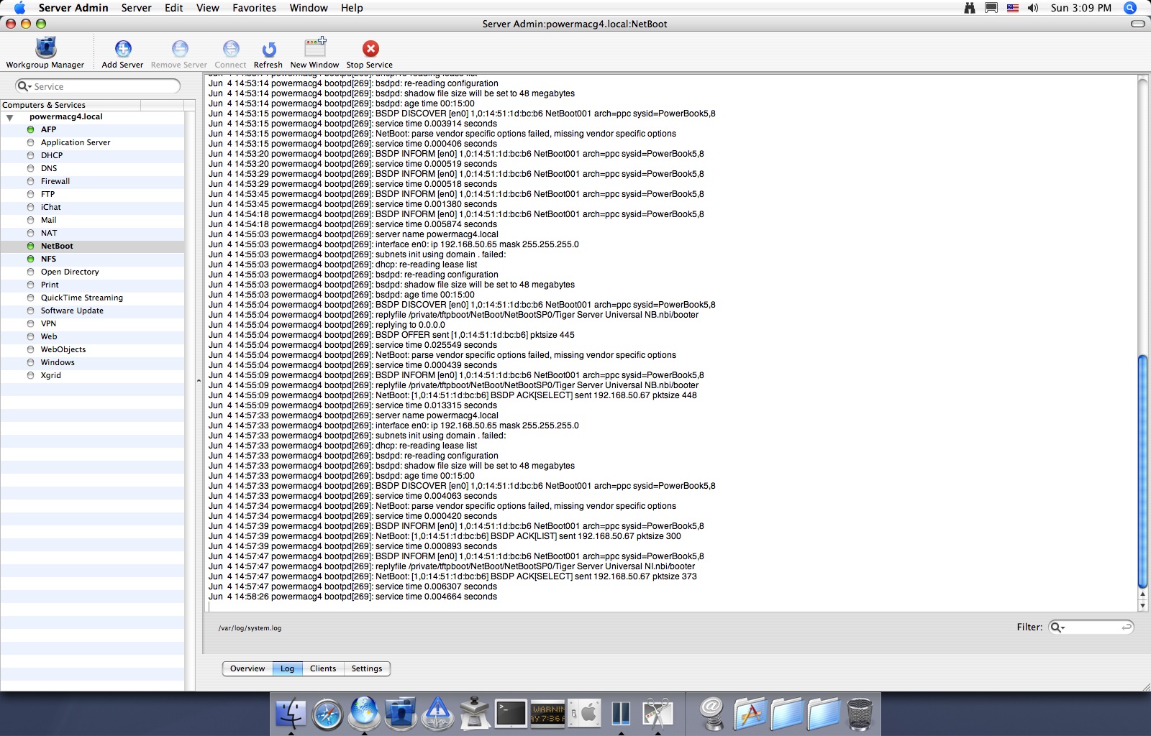Open the Server menu
The height and width of the screenshot is (736, 1151).
[x=136, y=8]
